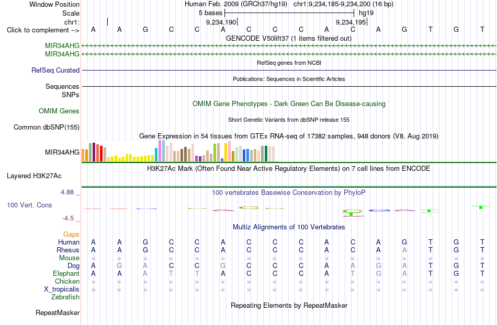
Task: Click the hg19 label next to scale bar
Action: (366, 13)
